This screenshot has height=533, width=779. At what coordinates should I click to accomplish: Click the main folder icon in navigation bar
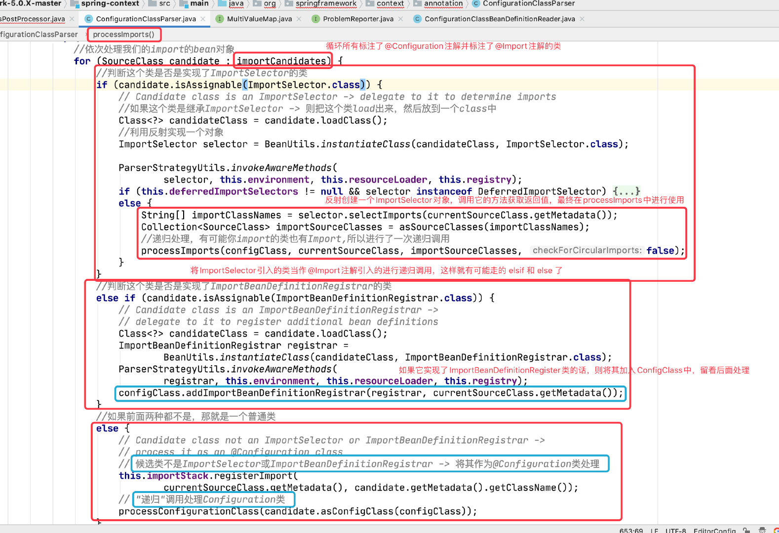click(183, 3)
